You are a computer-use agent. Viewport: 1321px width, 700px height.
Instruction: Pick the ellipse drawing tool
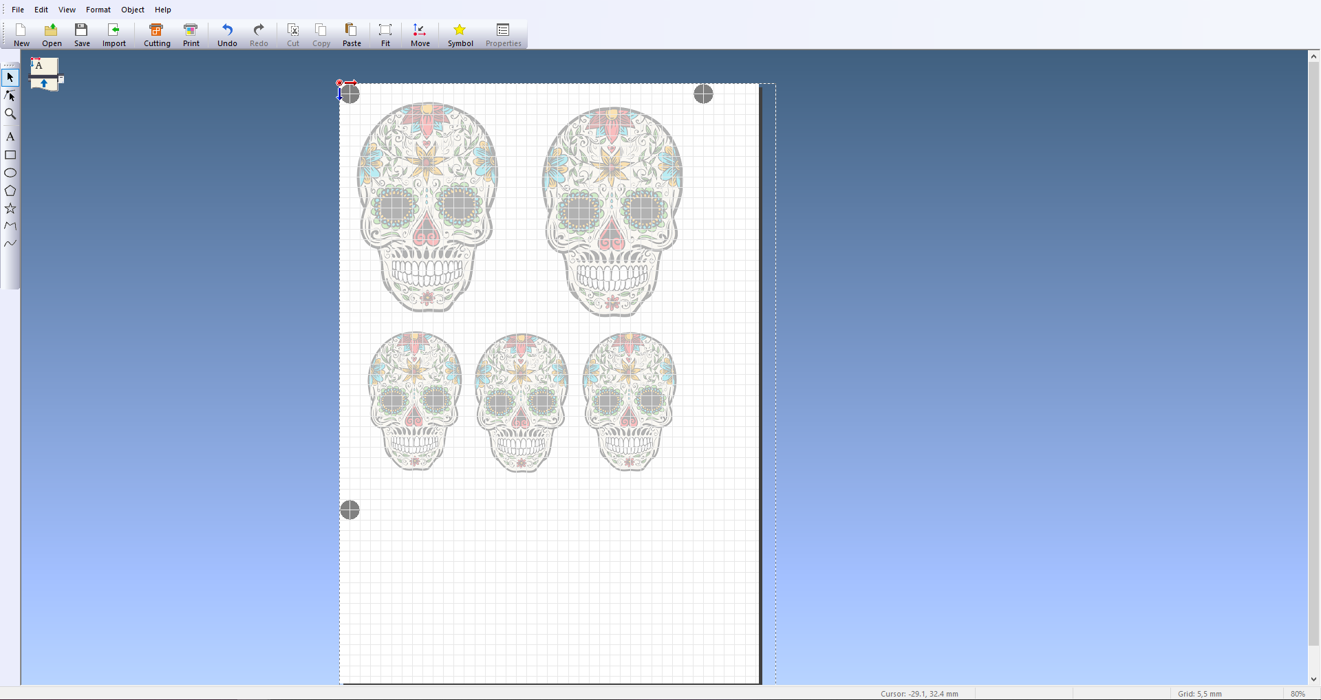(x=10, y=173)
